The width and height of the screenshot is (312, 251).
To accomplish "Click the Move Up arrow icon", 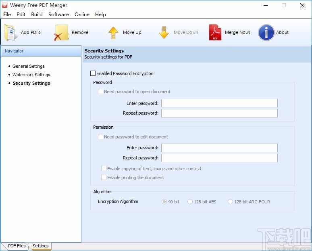I will 113,33.
